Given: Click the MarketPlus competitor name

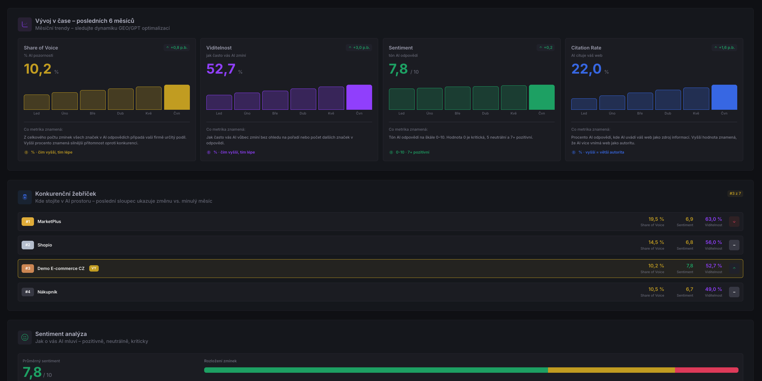Looking at the screenshot, I should click(x=49, y=222).
